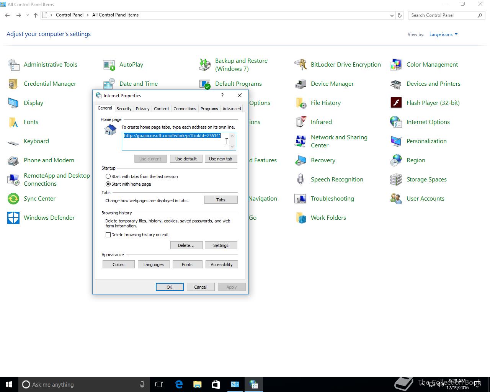
Task: Switch to the Advanced tab
Action: [232, 109]
